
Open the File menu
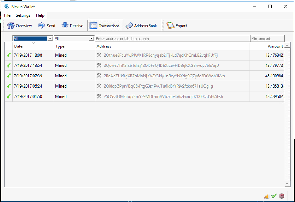7,15
